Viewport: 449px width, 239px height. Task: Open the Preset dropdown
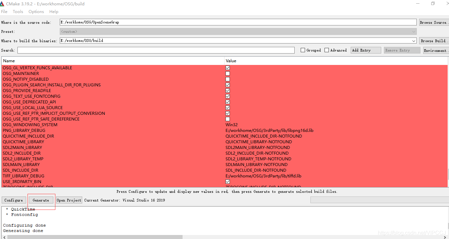click(238, 31)
